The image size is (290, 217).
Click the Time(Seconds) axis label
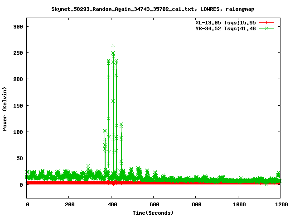tap(153, 213)
